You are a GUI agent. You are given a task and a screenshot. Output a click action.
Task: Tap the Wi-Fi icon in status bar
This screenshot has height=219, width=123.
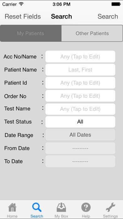(x=21, y=4)
